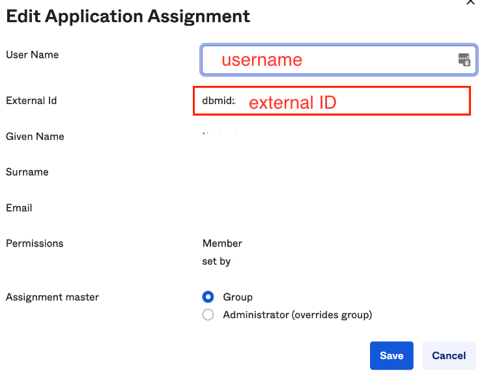The image size is (484, 376).
Task: Click the 'set by' permissions text
Action: (216, 262)
